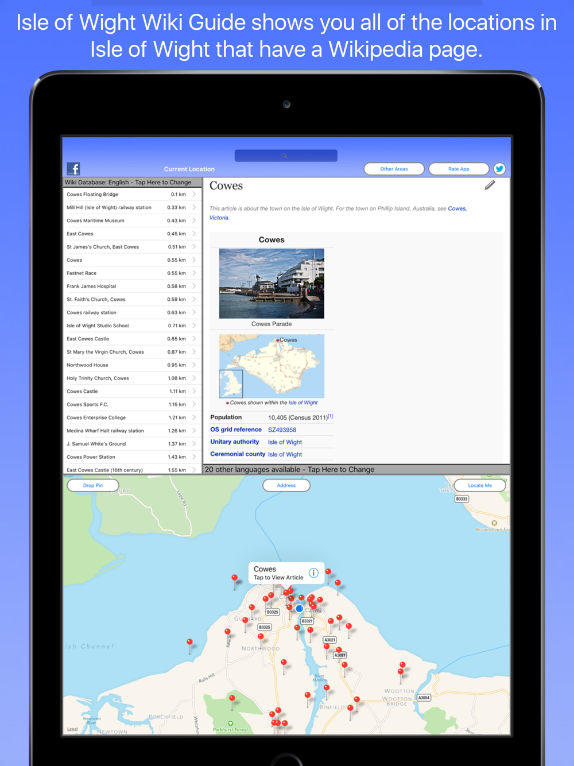This screenshot has width=574, height=766.
Task: Select Cowes Enterprise College entry
Action: point(132,417)
